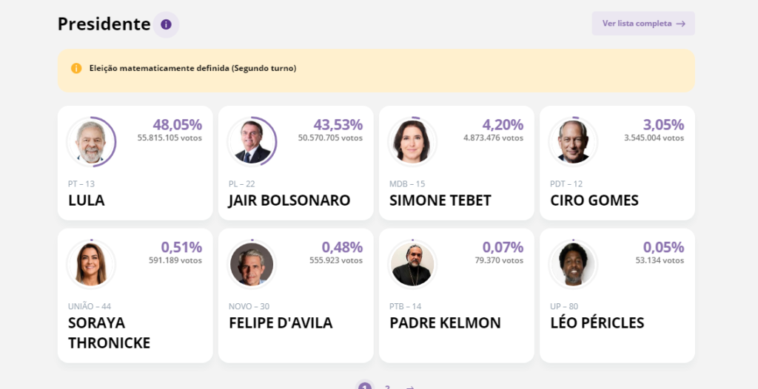This screenshot has width=758, height=389.
Task: Open the Ver lista completa button
Action: coord(643,24)
